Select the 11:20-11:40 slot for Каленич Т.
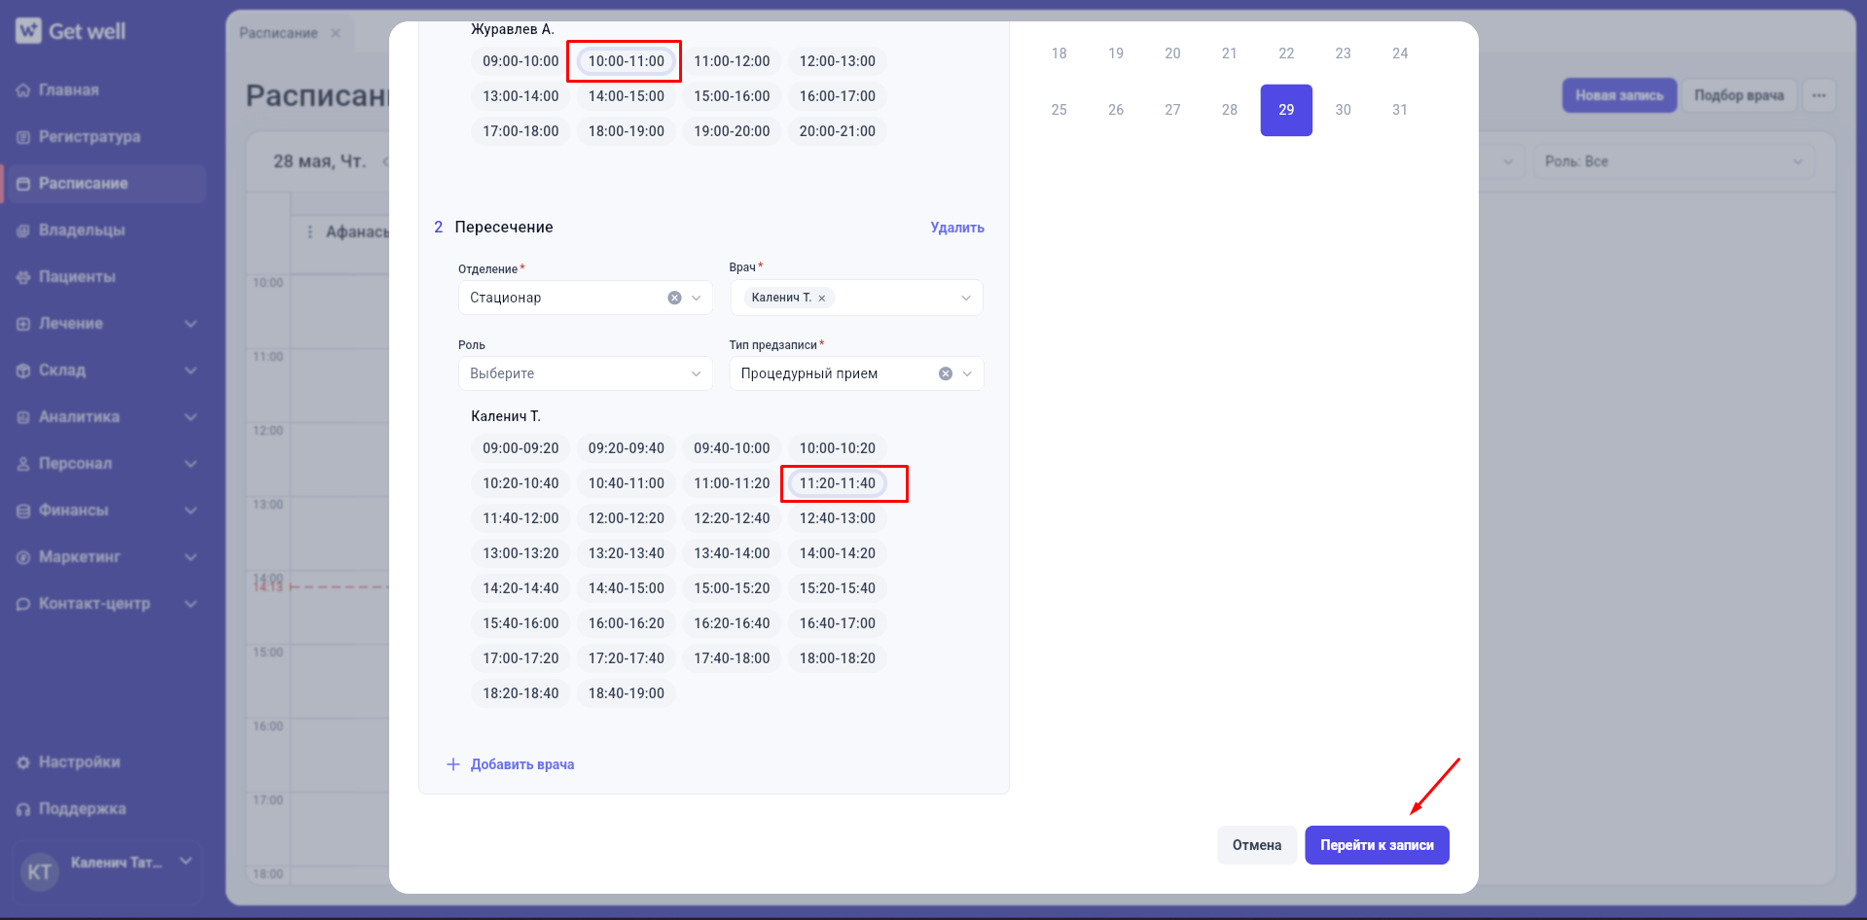 (x=837, y=483)
